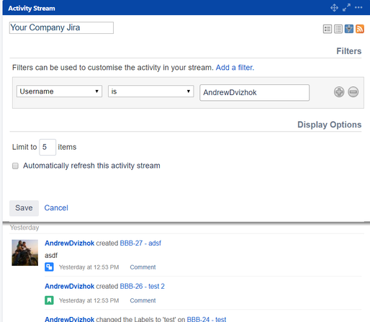Click the Limit to items number field

pos(48,147)
